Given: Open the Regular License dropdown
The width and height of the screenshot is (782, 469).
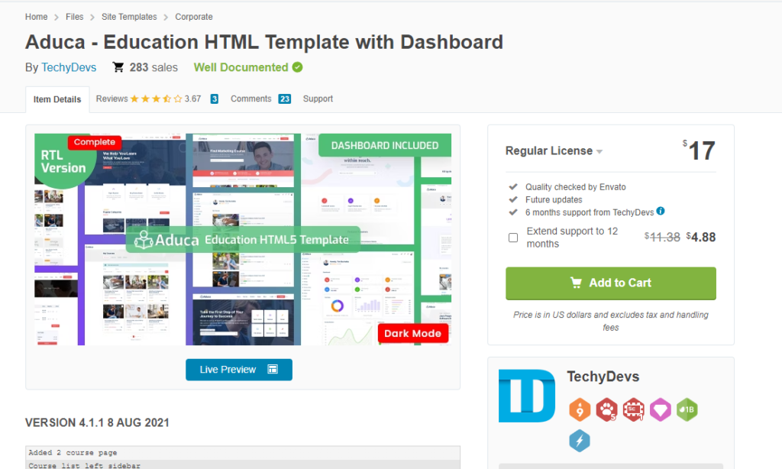Looking at the screenshot, I should [554, 151].
